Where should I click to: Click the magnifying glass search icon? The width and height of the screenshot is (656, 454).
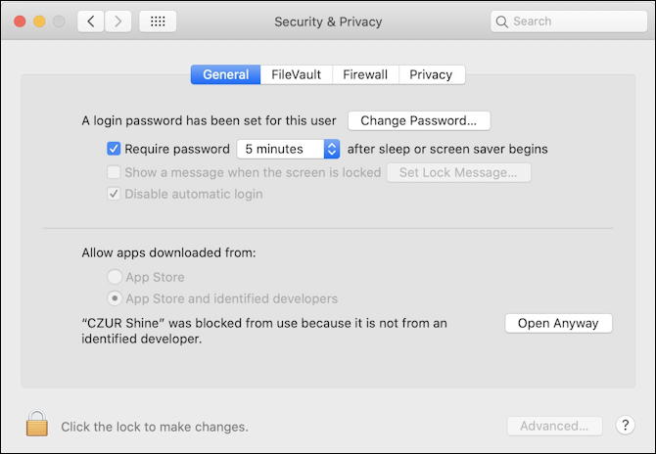click(501, 22)
